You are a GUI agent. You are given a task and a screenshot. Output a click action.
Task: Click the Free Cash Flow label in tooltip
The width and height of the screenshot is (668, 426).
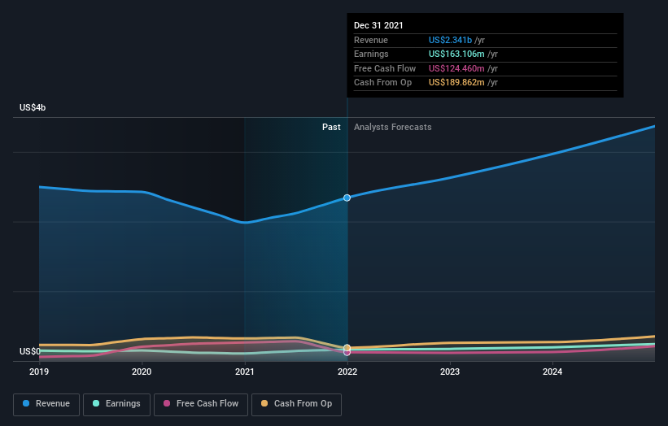pyautogui.click(x=385, y=68)
